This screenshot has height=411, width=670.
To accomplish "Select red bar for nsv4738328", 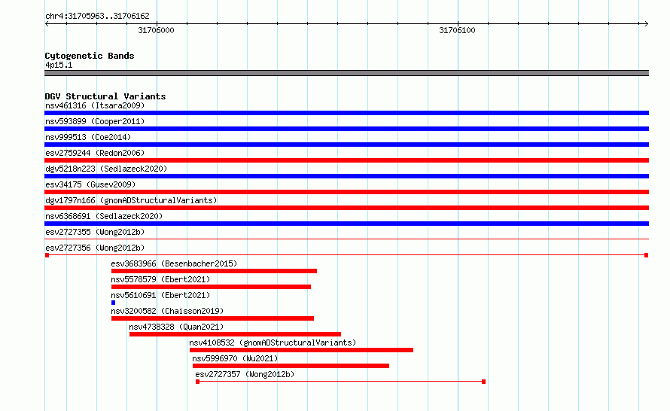I will (235, 334).
